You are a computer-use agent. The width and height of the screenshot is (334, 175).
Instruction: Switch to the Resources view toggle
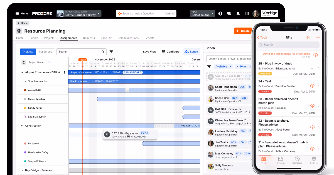[45, 52]
